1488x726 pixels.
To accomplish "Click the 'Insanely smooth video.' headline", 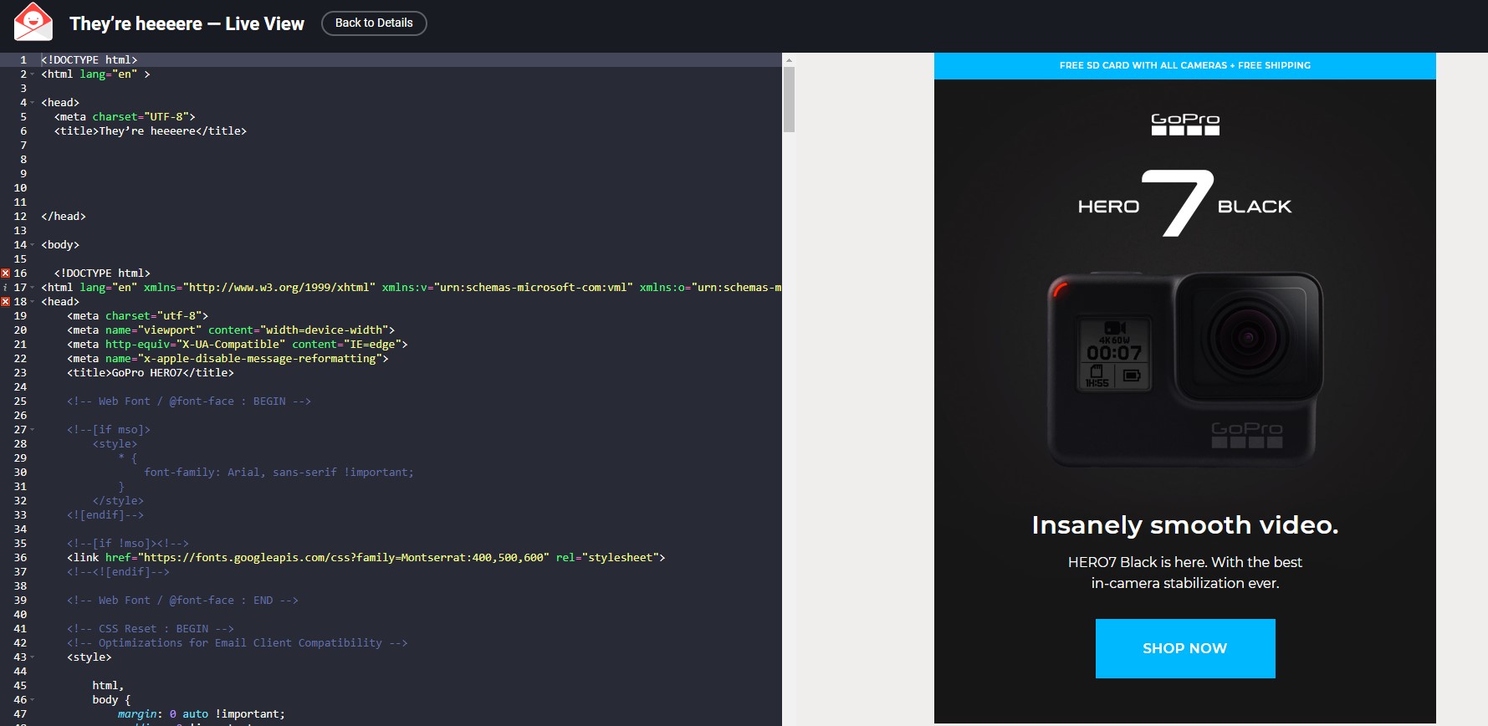I will coord(1185,525).
